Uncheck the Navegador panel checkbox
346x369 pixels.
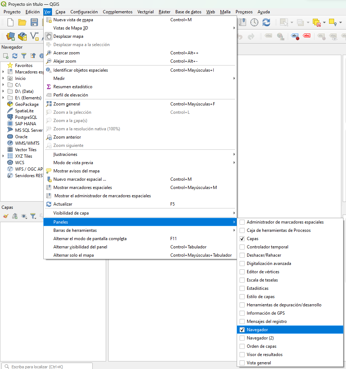pos(242,330)
